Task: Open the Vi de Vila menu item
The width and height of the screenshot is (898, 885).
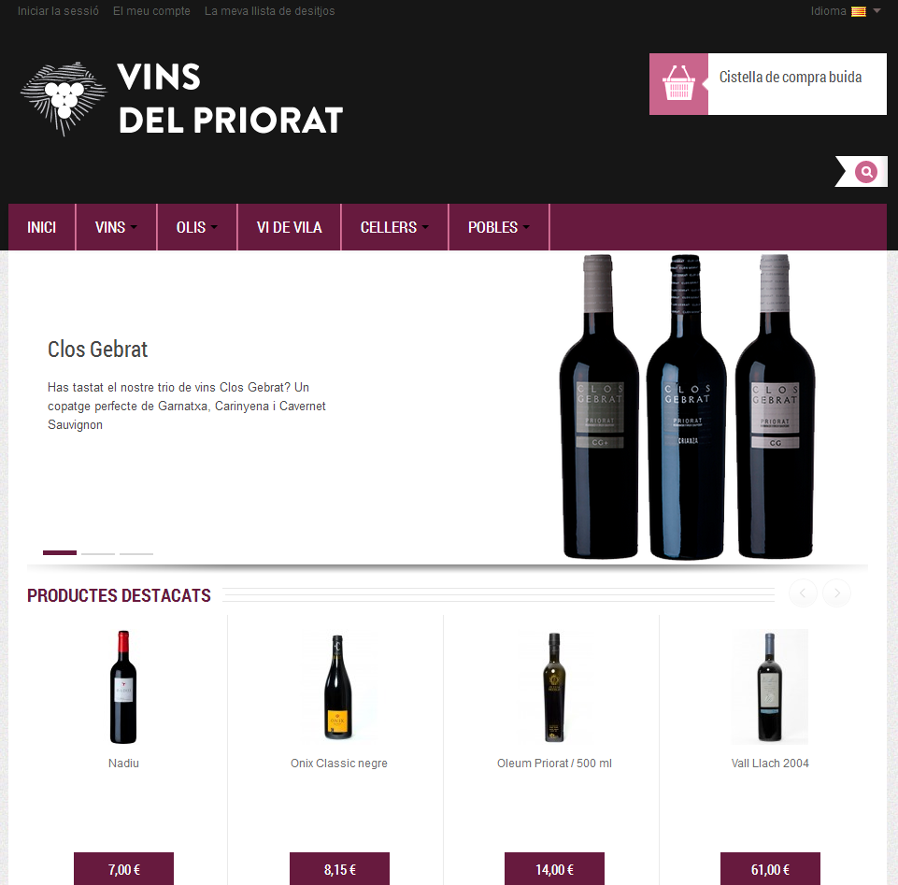Action: point(290,227)
